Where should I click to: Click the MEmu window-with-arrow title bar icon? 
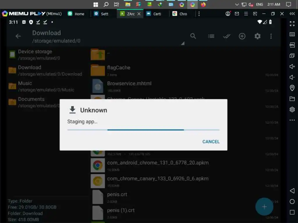[255, 14]
